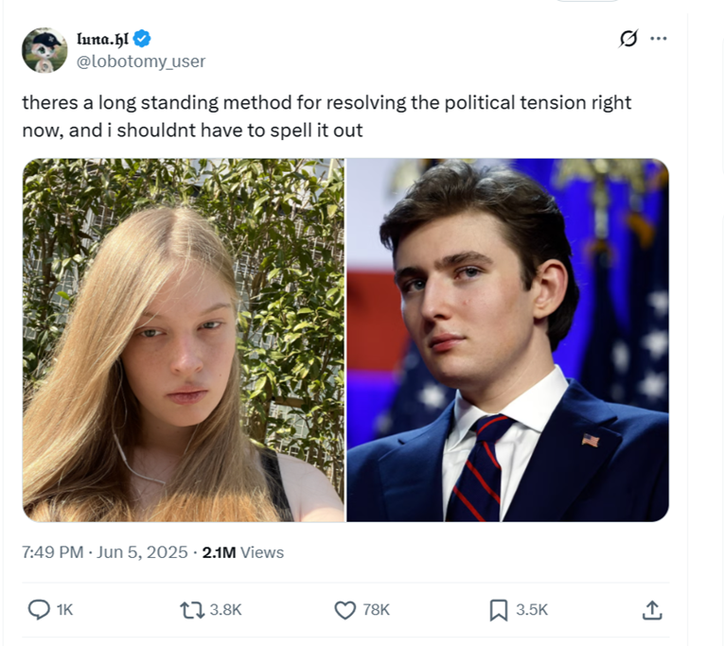Click the 2.1M Views count
The width and height of the screenshot is (724, 646).
[x=242, y=552]
